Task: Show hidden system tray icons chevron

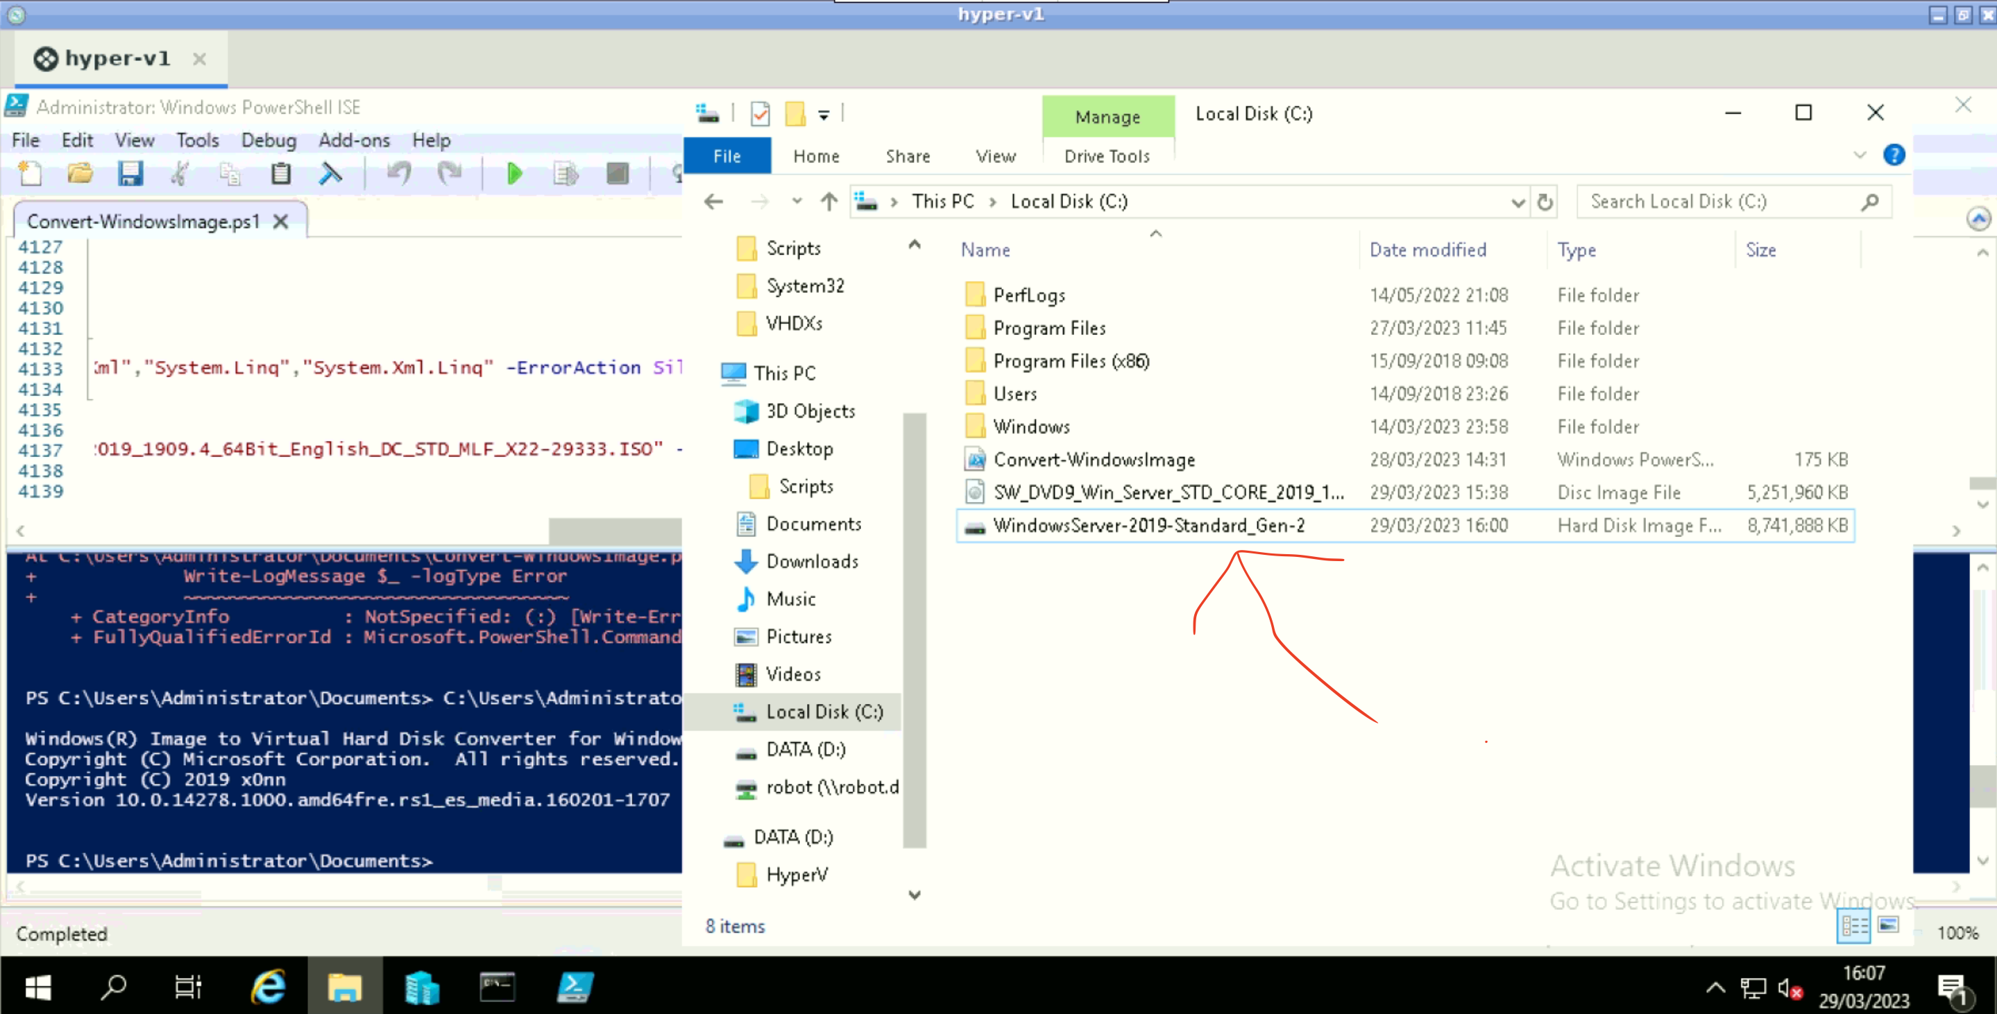Action: (1715, 987)
